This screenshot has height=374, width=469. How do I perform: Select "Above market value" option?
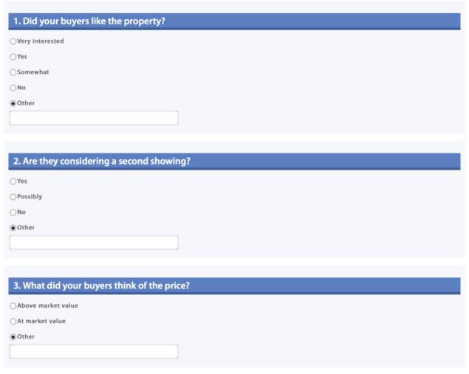pos(13,306)
